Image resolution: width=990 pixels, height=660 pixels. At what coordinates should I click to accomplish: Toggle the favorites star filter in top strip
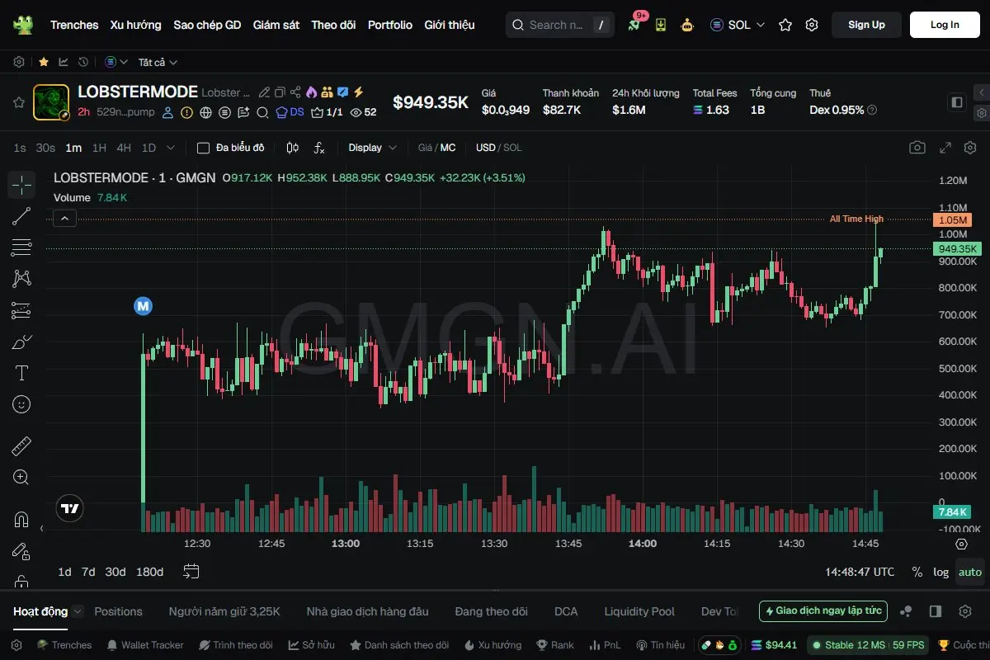(x=44, y=62)
